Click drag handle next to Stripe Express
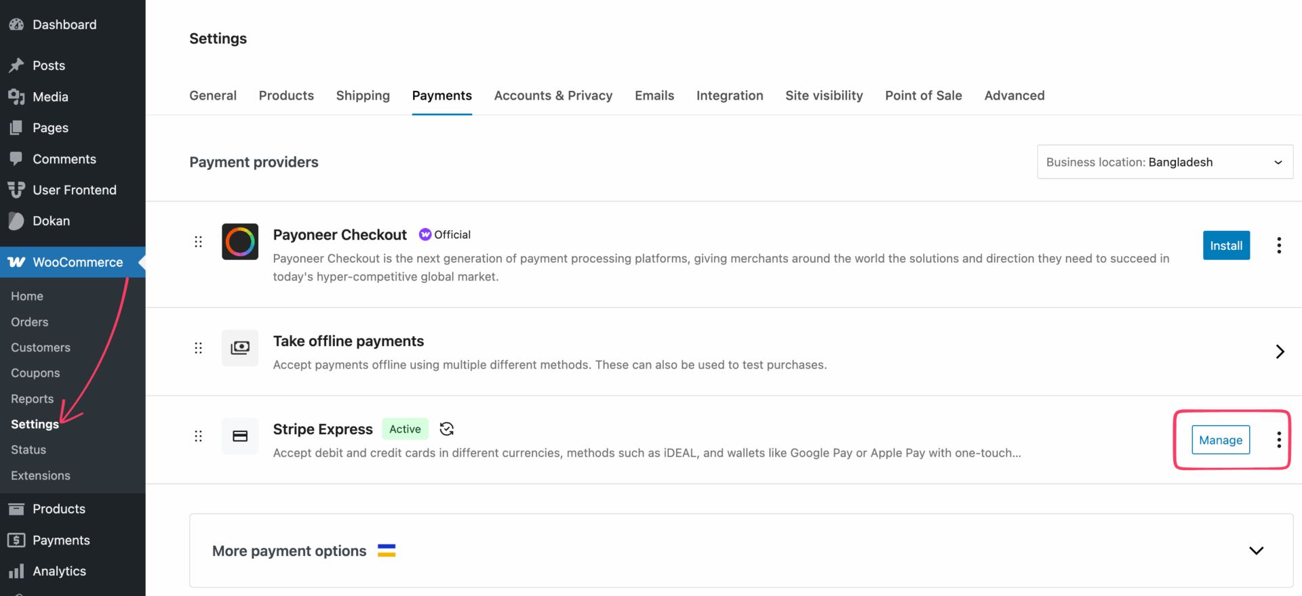The width and height of the screenshot is (1302, 596). click(x=198, y=436)
